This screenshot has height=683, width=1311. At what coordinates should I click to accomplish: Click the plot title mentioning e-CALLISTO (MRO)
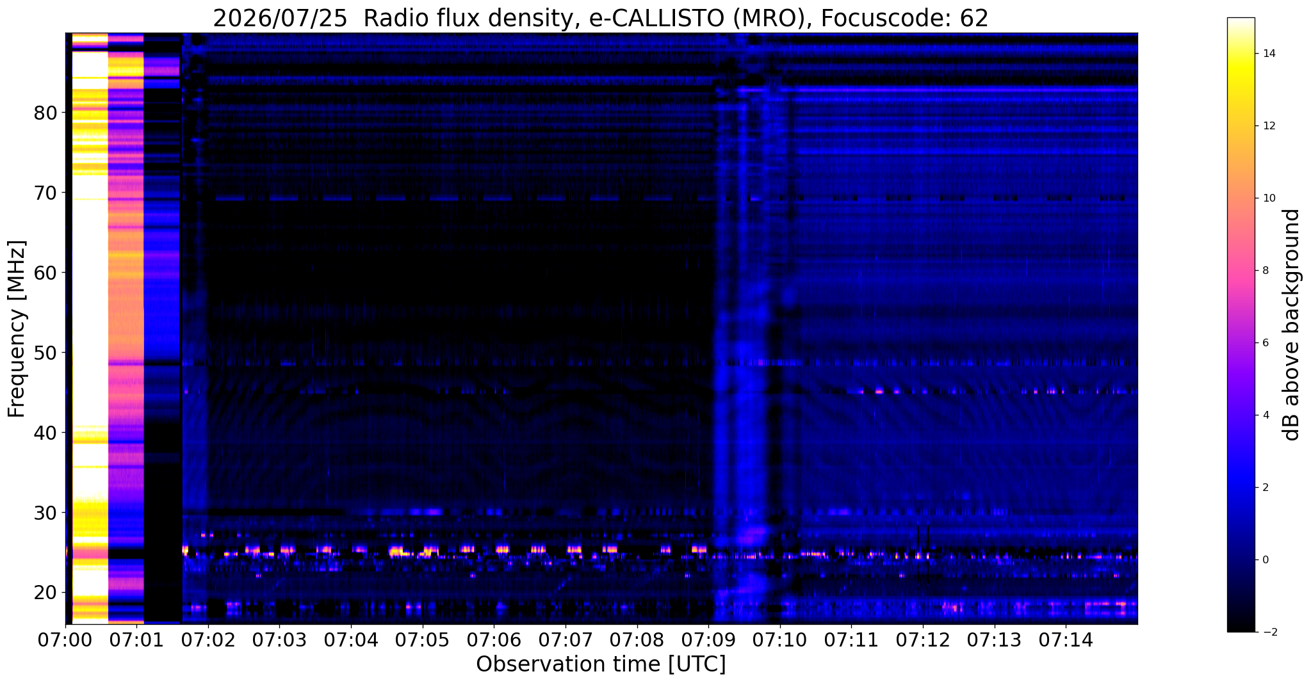[601, 19]
